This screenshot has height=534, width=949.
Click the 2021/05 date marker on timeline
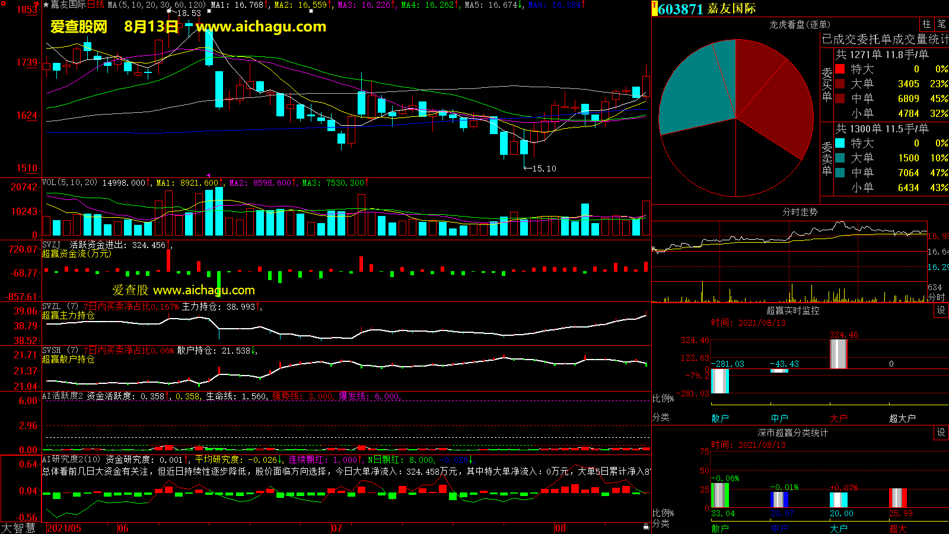click(64, 528)
